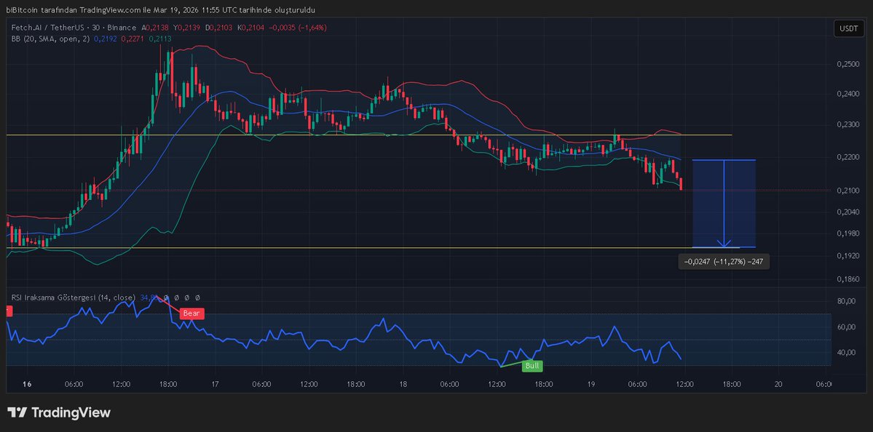This screenshot has height=432, width=873.
Task: Click date label 20 on time axis
Action: coord(778,384)
